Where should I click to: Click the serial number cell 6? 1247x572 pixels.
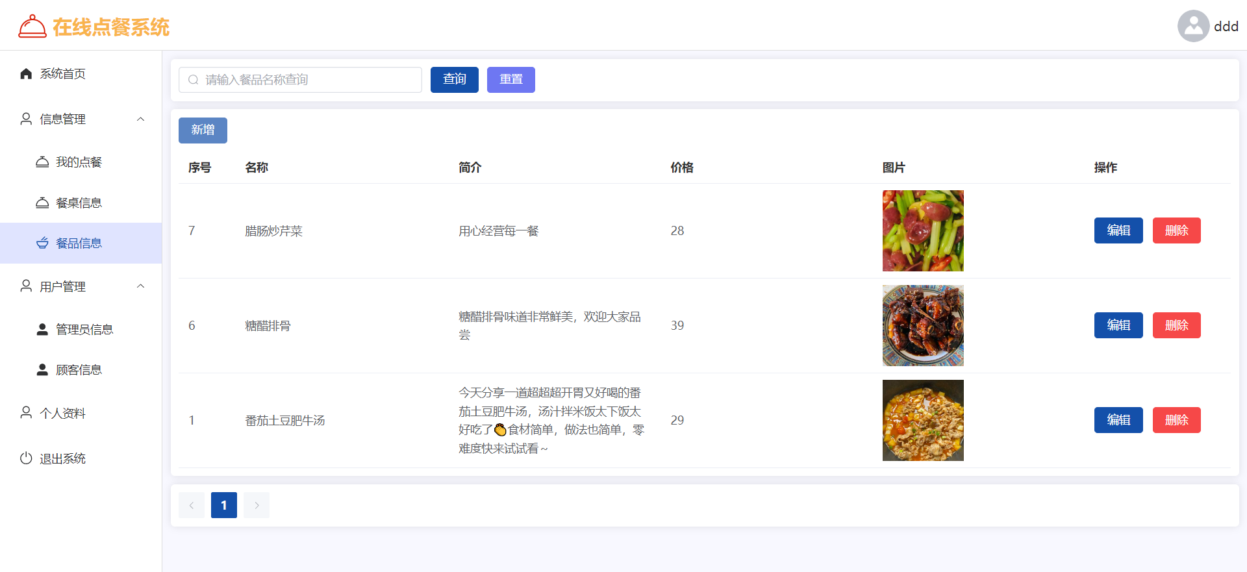pos(192,326)
